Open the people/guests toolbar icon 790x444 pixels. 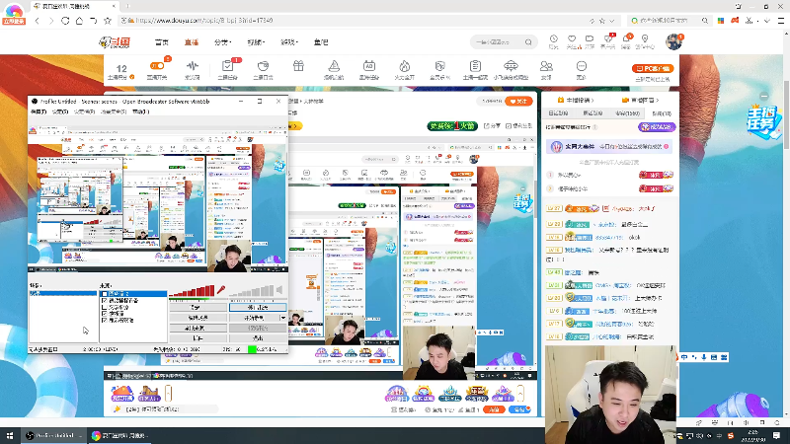click(546, 66)
